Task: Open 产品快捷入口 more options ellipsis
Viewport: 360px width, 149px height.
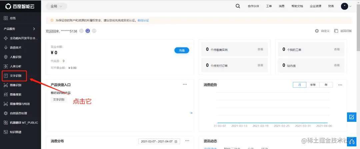Action: 185,84
